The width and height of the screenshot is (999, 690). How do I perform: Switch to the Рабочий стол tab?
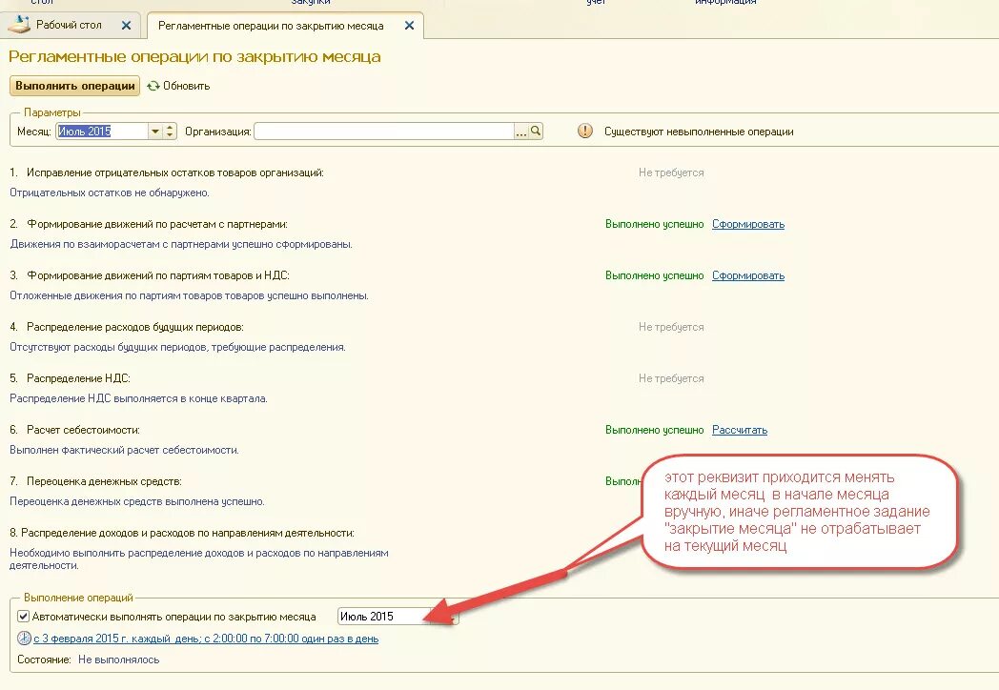click(x=69, y=25)
